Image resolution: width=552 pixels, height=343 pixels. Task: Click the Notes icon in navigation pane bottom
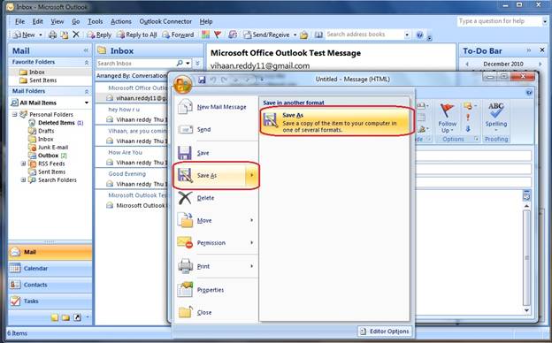(55, 317)
